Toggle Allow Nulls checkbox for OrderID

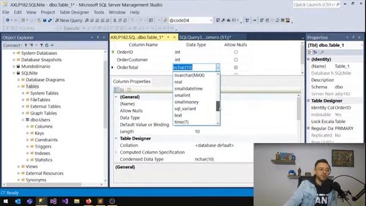point(236,52)
